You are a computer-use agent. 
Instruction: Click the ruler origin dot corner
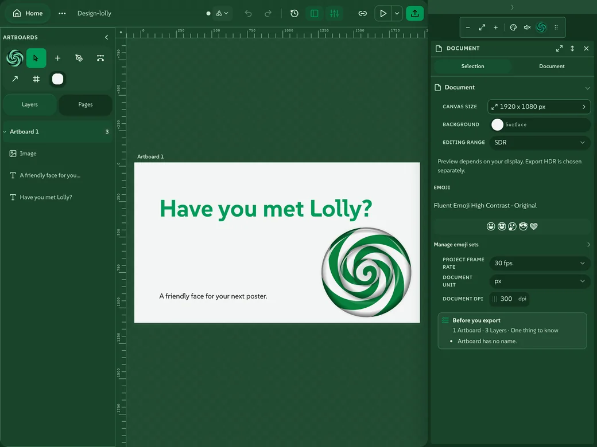(121, 33)
